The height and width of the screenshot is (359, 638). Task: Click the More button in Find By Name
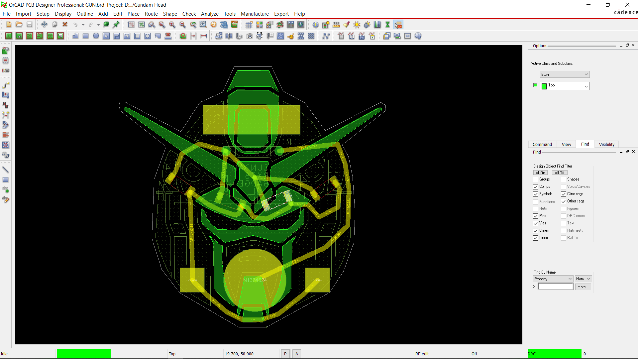click(583, 287)
